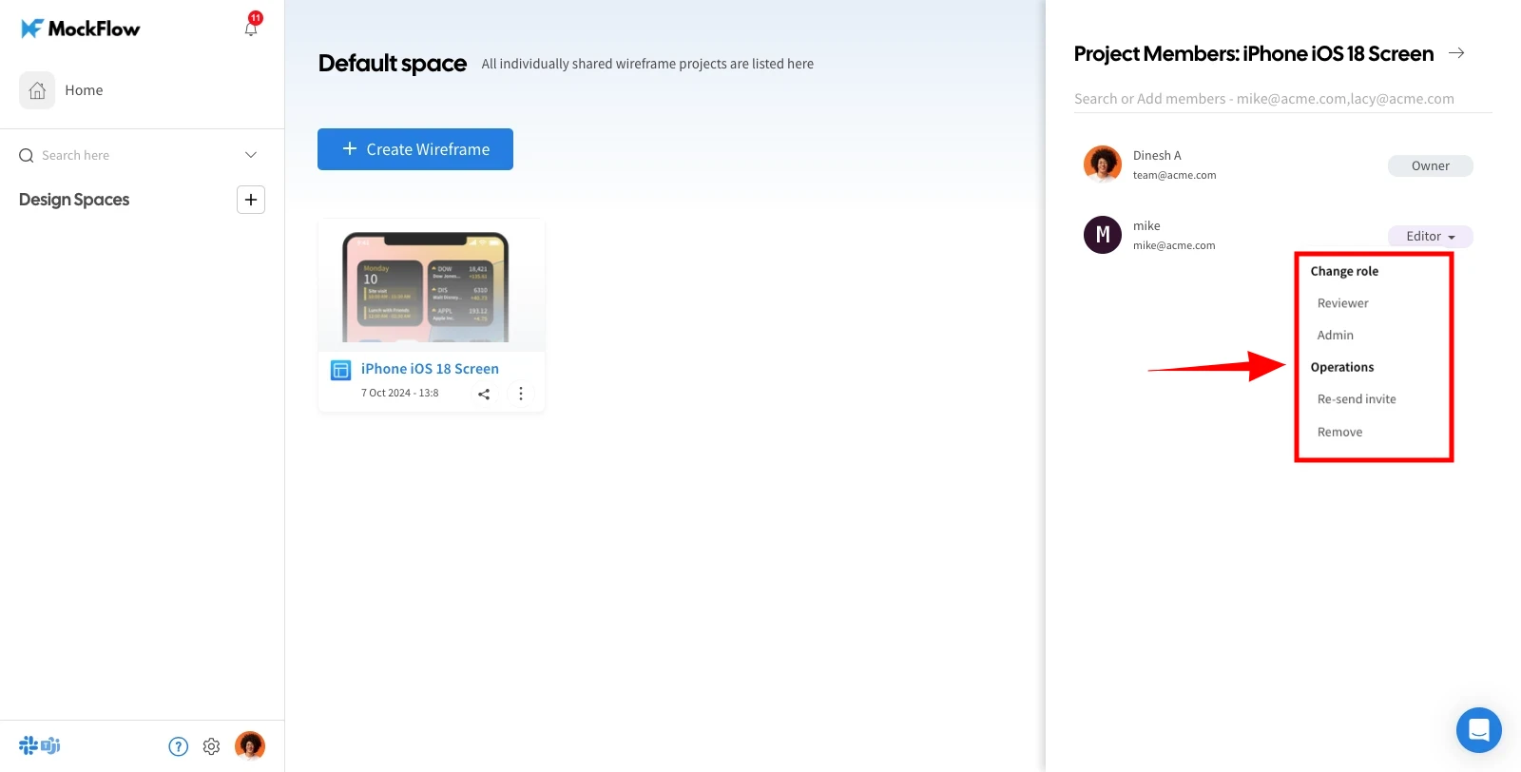Click the Owner role badge
The height and width of the screenshot is (772, 1521).
(x=1431, y=165)
